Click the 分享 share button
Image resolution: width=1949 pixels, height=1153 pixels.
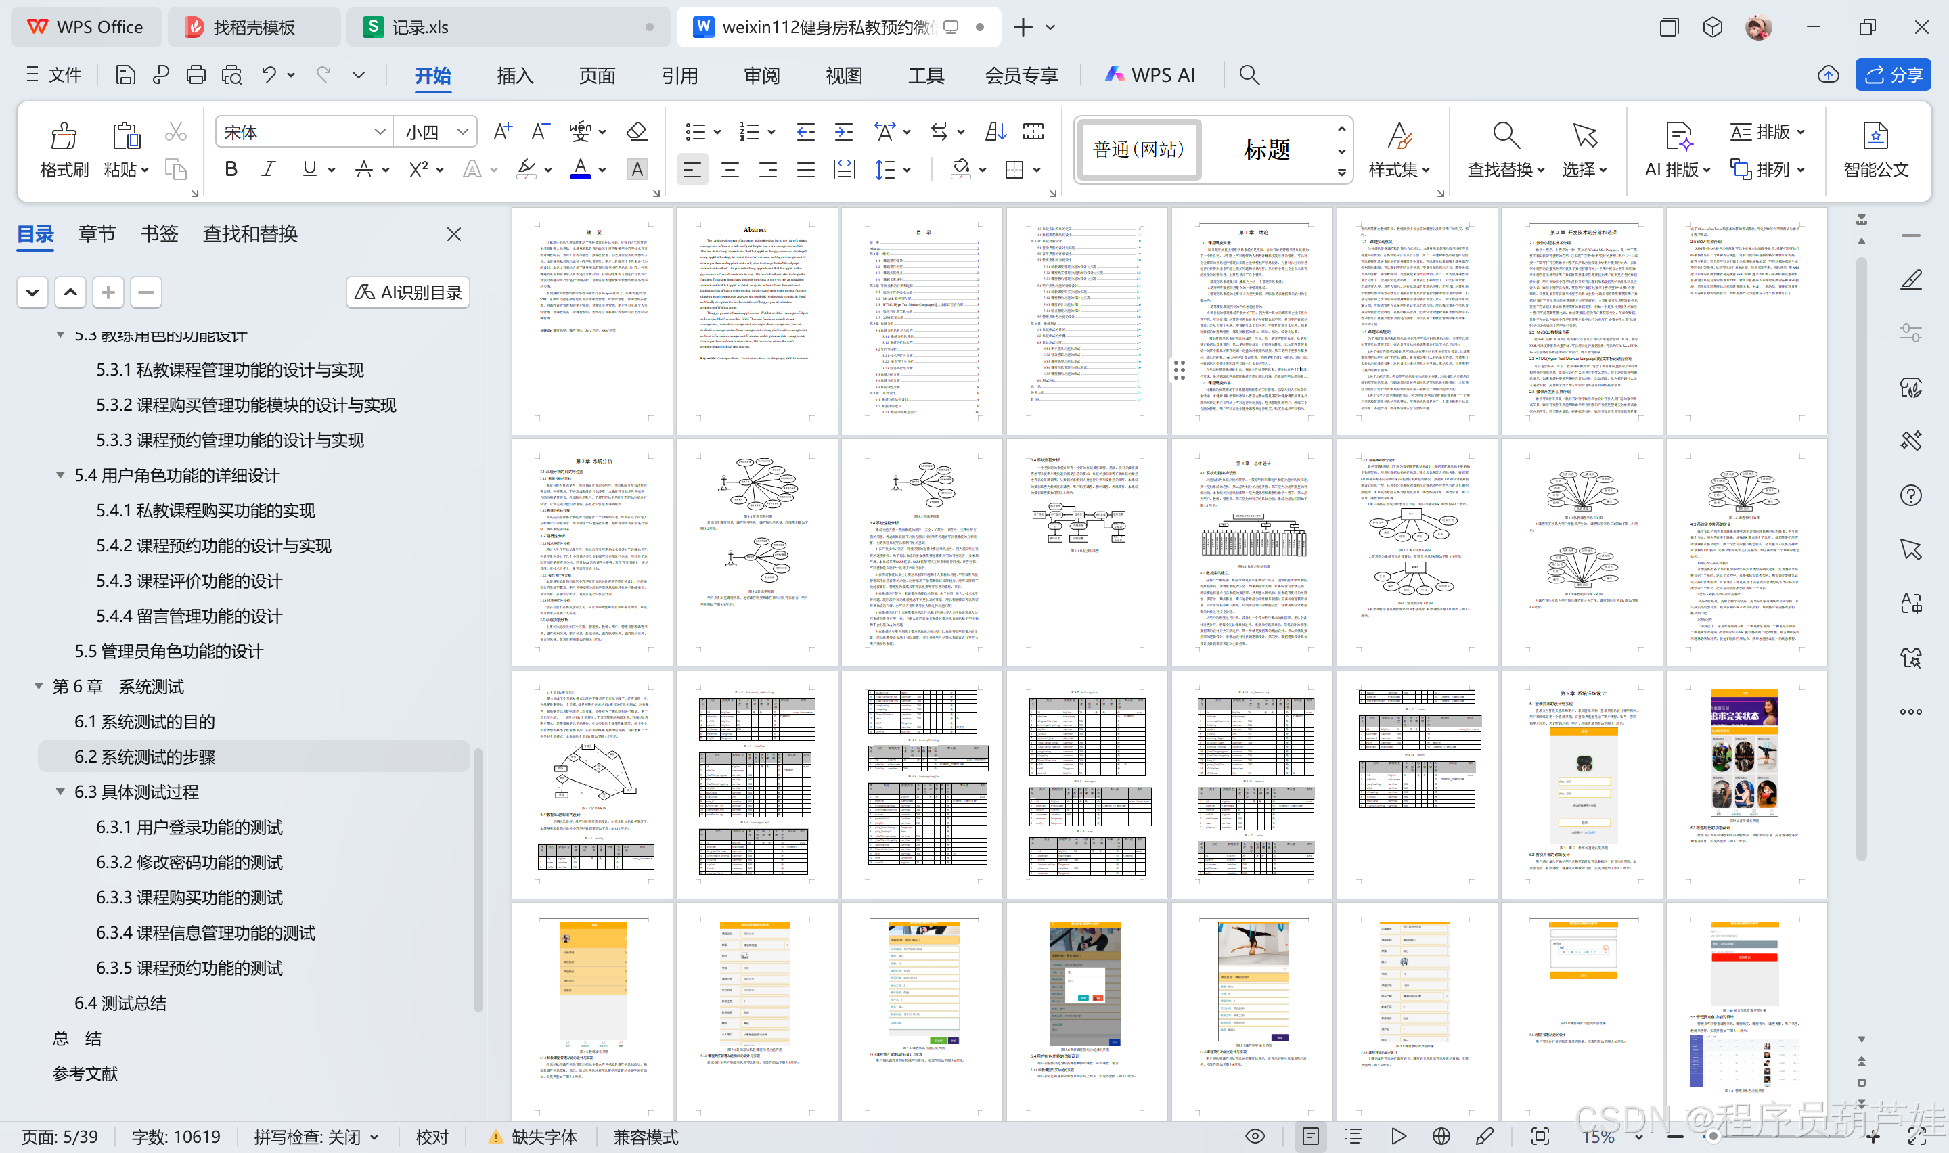(1892, 74)
